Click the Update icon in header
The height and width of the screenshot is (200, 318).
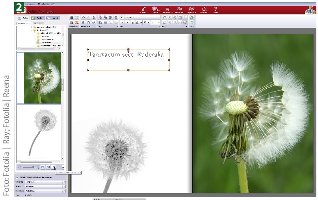coord(204,9)
